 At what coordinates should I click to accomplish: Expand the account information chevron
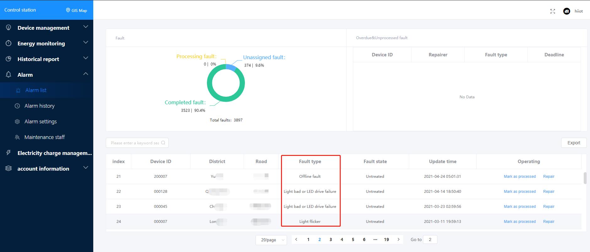pyautogui.click(x=85, y=168)
